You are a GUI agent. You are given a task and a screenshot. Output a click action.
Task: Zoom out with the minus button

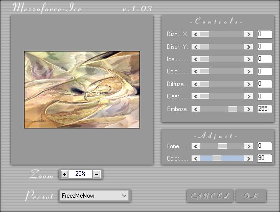97,174
